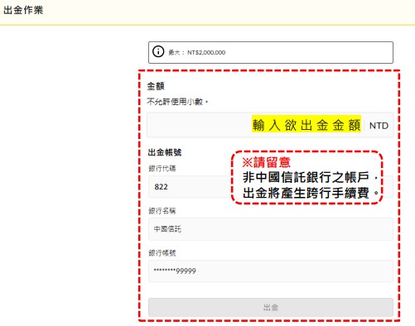Click the 出金帳號 section heading
Image resolution: width=415 pixels, height=326 pixels.
(x=165, y=152)
